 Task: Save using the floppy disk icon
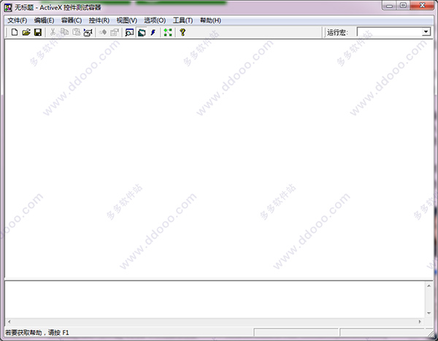pyautogui.click(x=38, y=32)
